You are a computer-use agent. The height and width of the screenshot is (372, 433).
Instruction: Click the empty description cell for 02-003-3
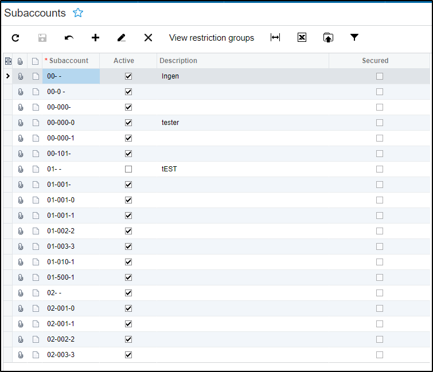pyautogui.click(x=243, y=355)
